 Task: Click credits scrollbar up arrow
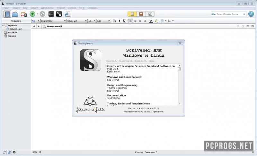180,65
